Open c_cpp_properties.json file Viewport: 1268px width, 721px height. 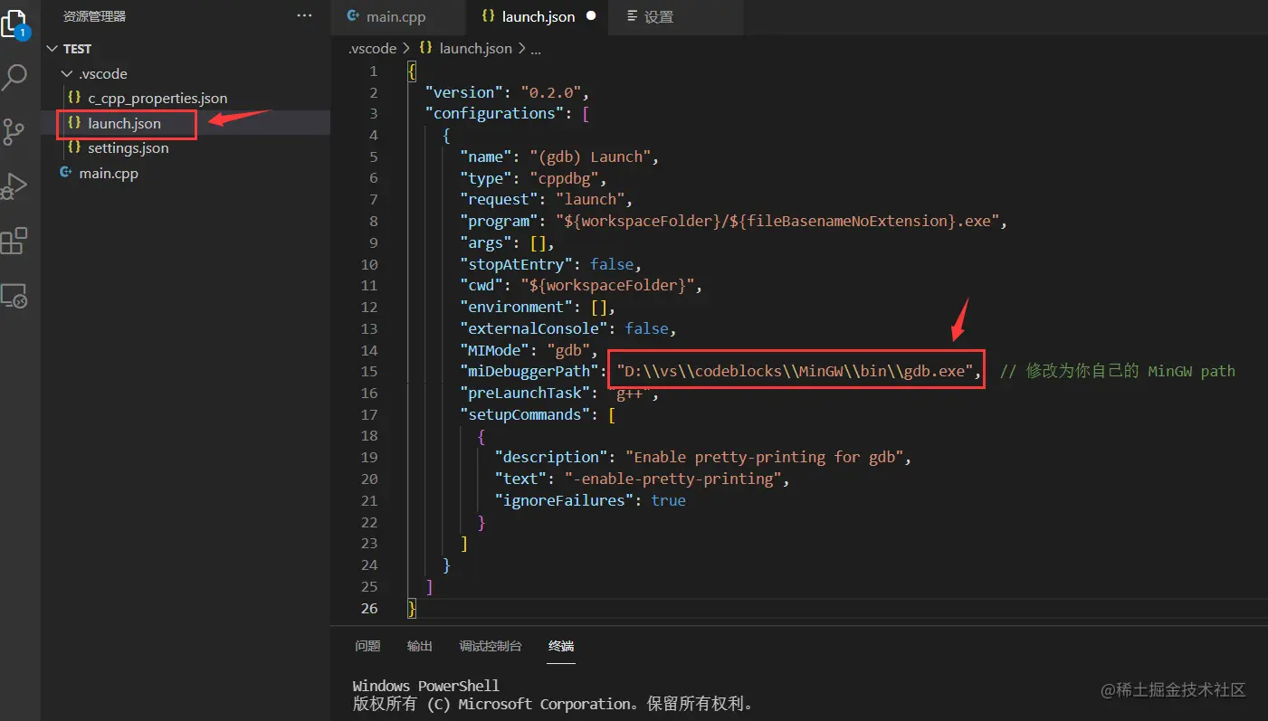(157, 98)
